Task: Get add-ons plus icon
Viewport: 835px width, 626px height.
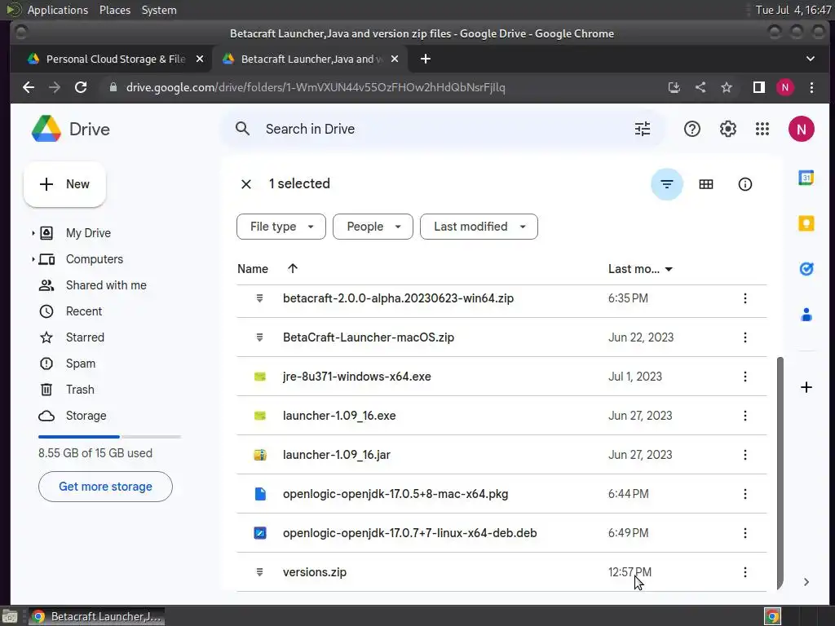Action: 806,387
